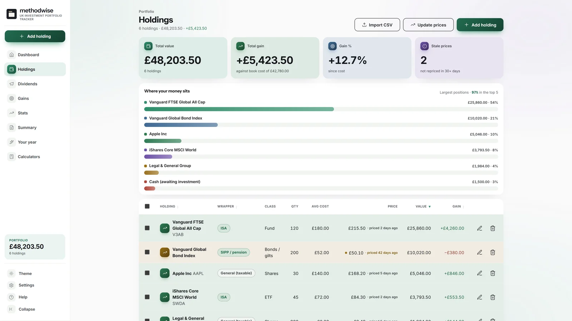Click the Apple Inc row trend icon
572x321 pixels.
point(165,273)
